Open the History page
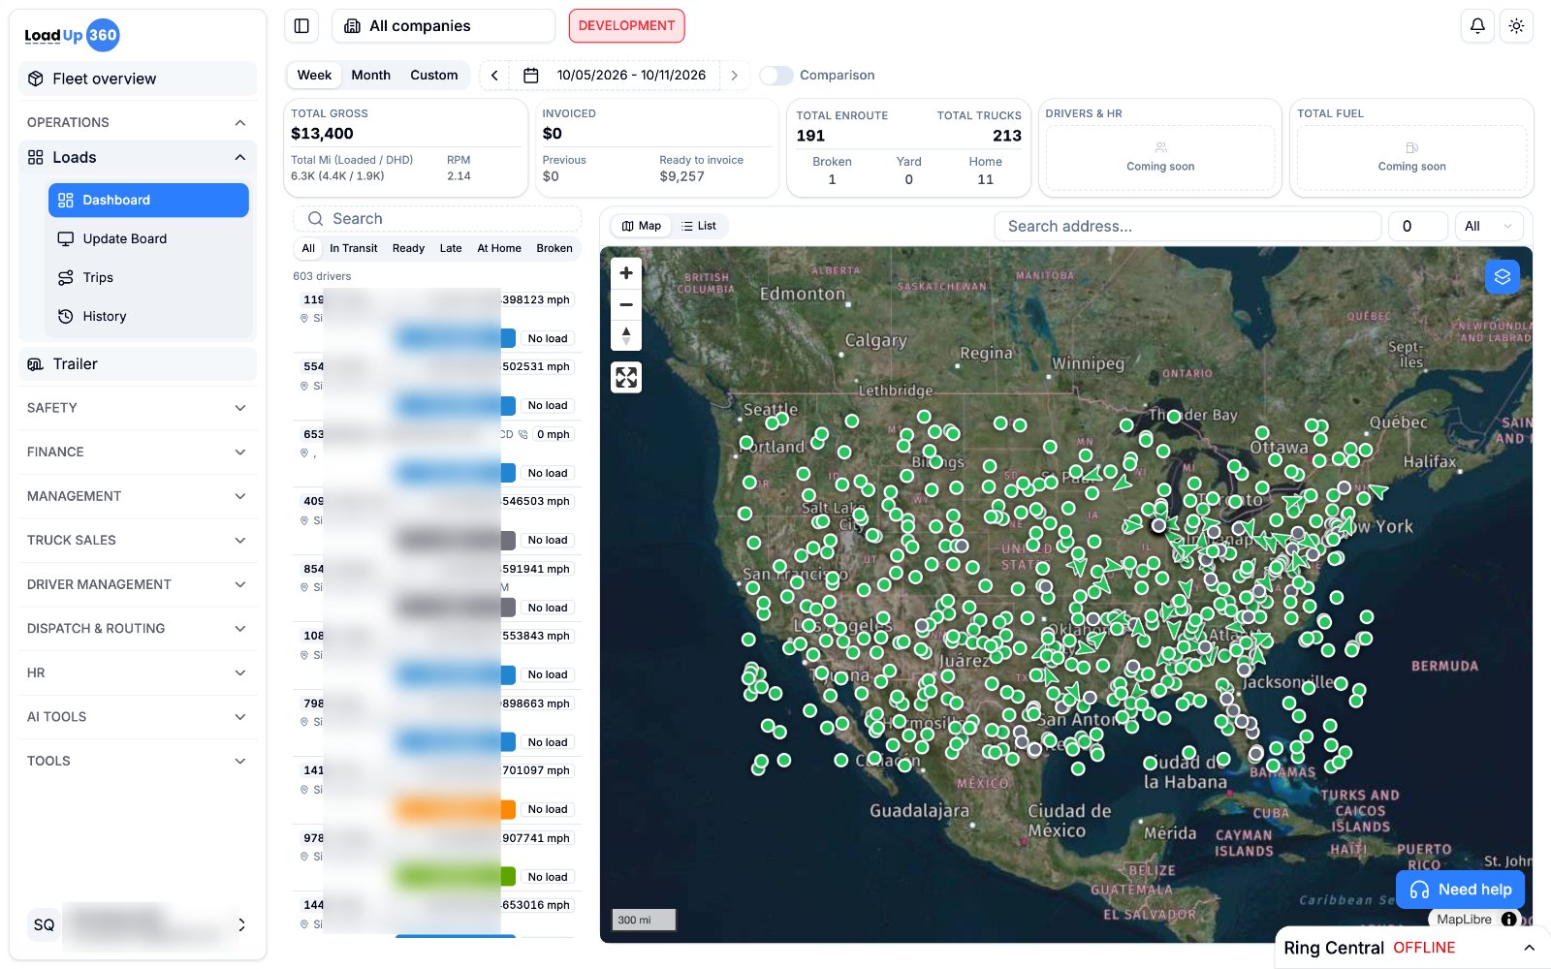Viewport: 1551px width, 969px height. [x=148, y=316]
